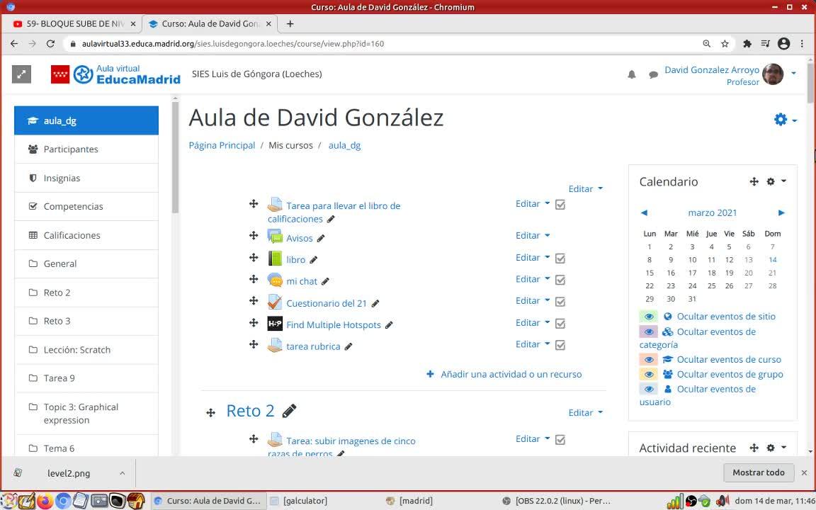
Task: Toggle completion checkbox for tarea rubrica
Action: click(560, 345)
